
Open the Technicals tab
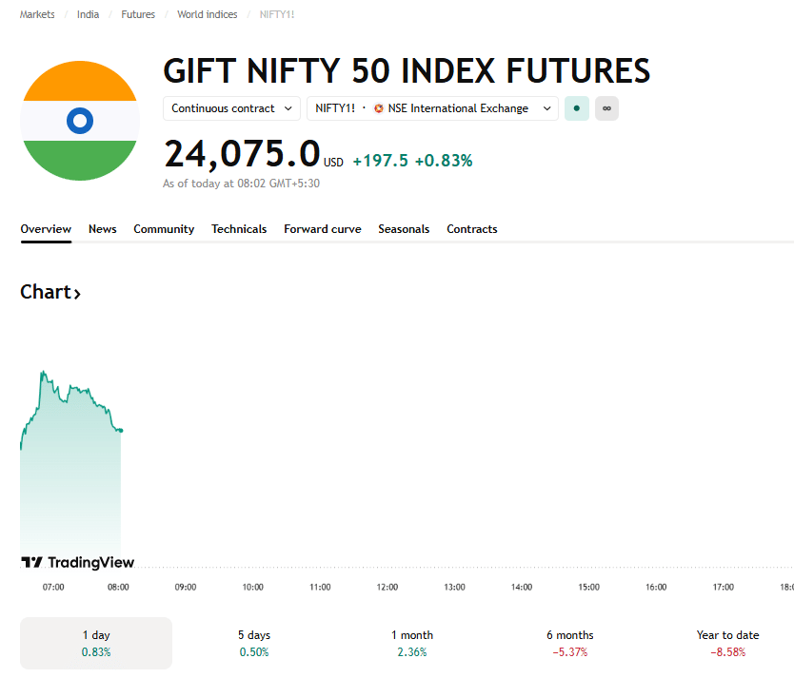239,229
